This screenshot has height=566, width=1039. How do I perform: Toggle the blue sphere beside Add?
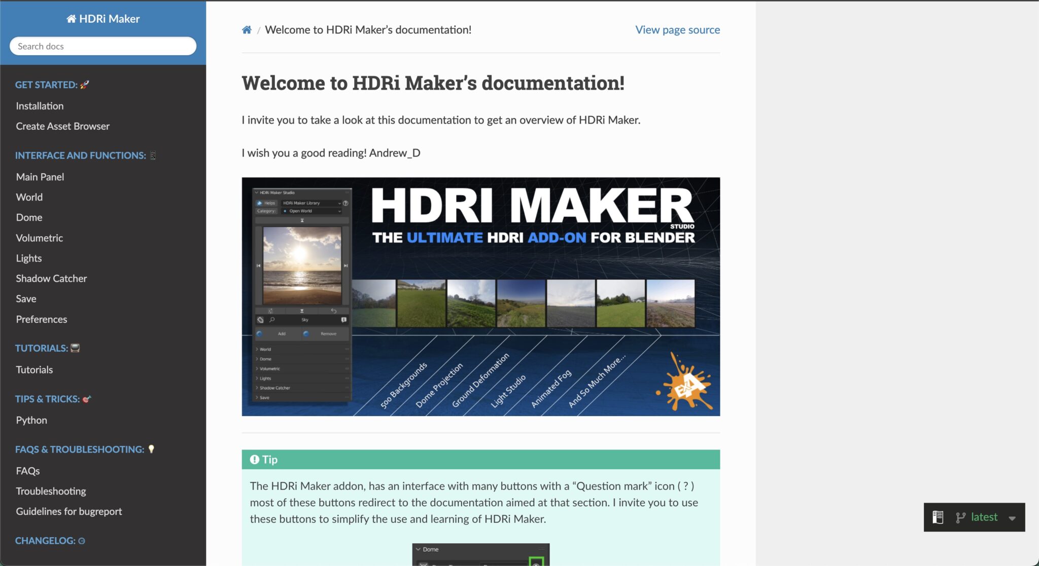(260, 333)
